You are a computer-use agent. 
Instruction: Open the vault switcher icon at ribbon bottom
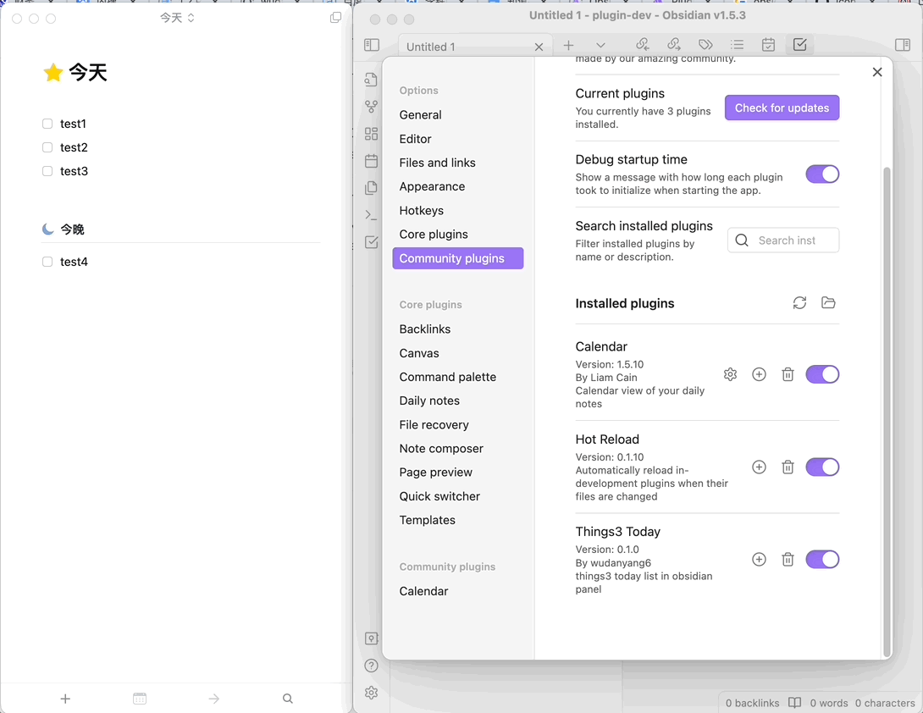(371, 638)
